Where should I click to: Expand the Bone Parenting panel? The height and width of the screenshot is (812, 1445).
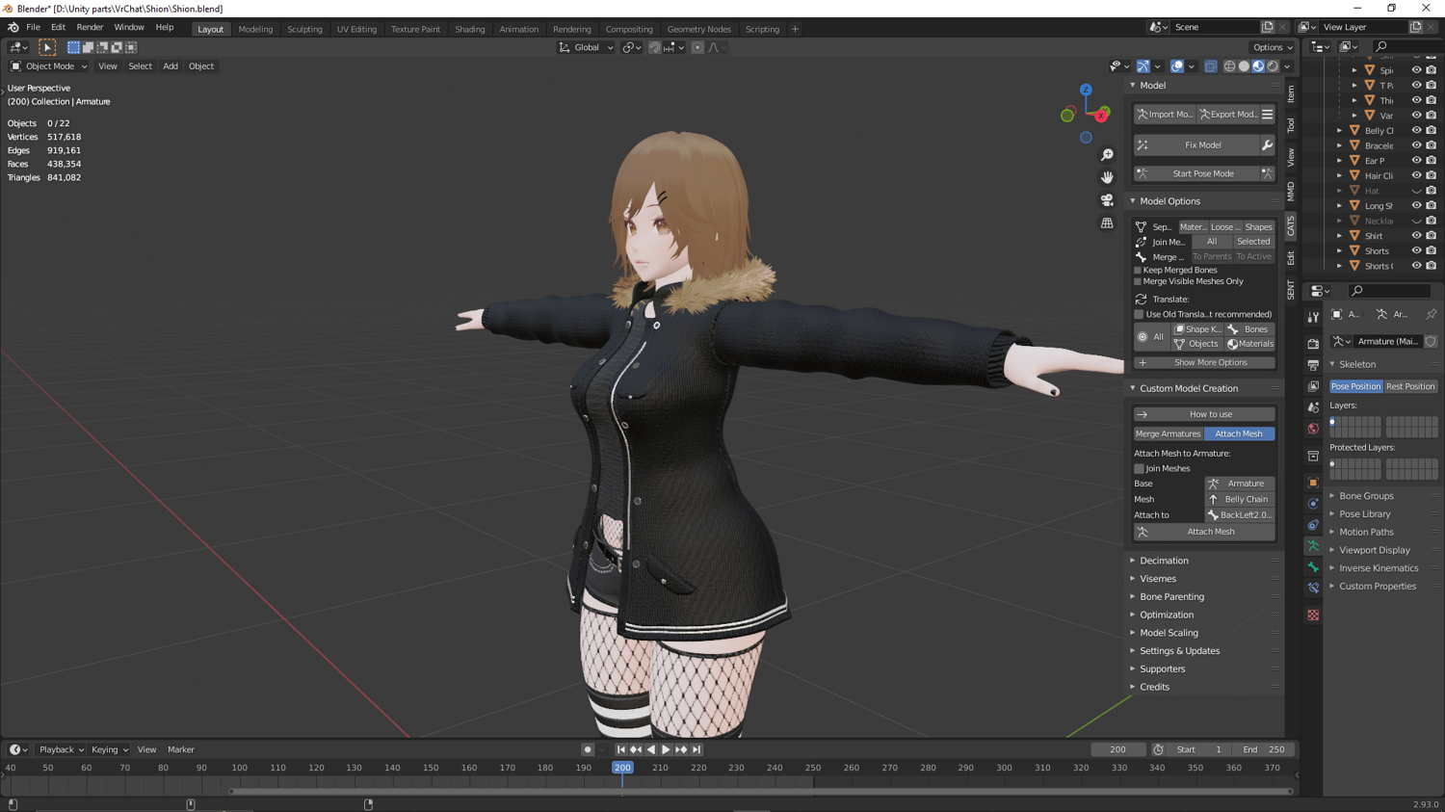[1171, 597]
